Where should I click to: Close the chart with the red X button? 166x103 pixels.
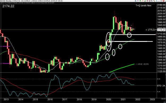click(164, 1)
